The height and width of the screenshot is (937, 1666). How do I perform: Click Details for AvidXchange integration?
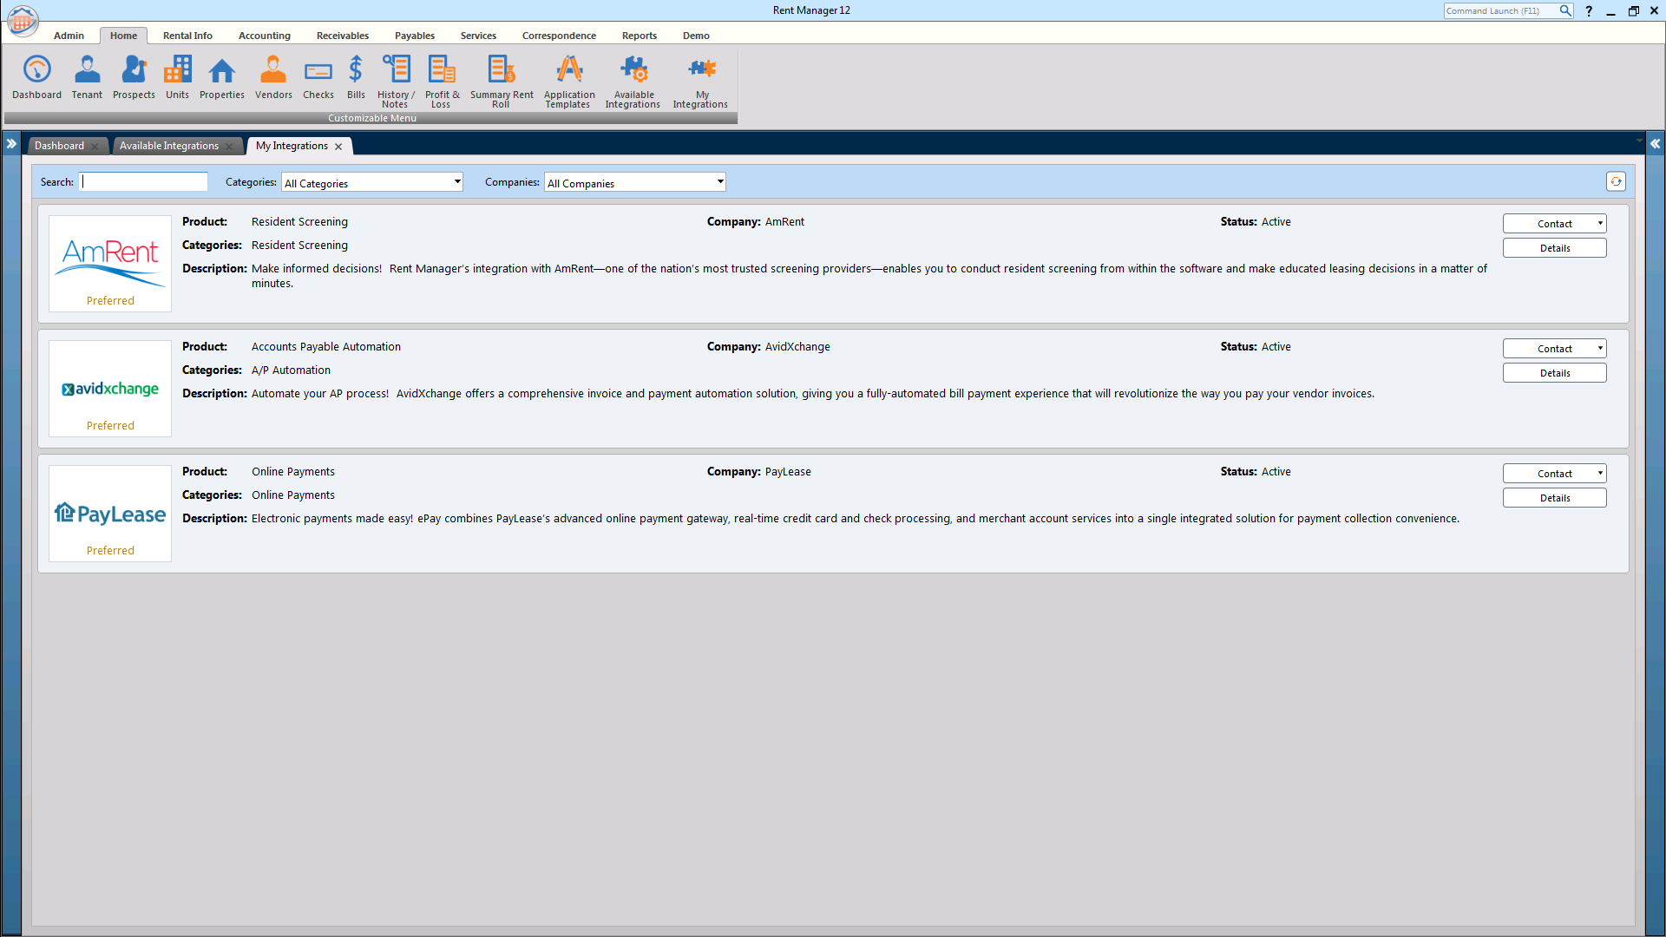[1554, 373]
